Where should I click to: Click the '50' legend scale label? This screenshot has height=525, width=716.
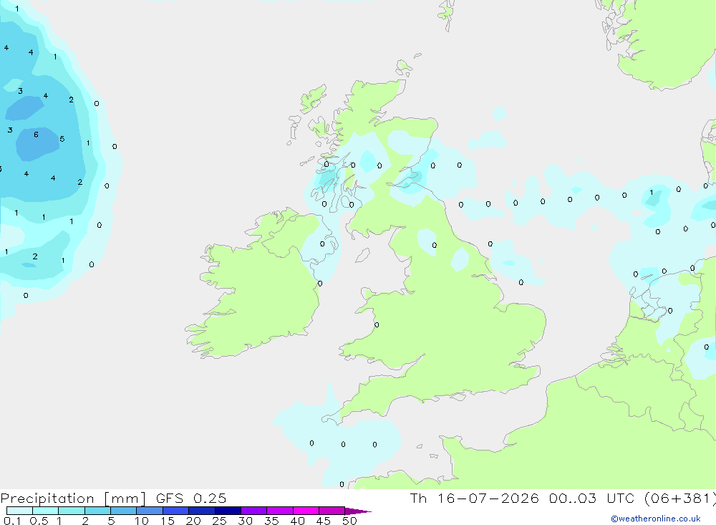click(349, 521)
